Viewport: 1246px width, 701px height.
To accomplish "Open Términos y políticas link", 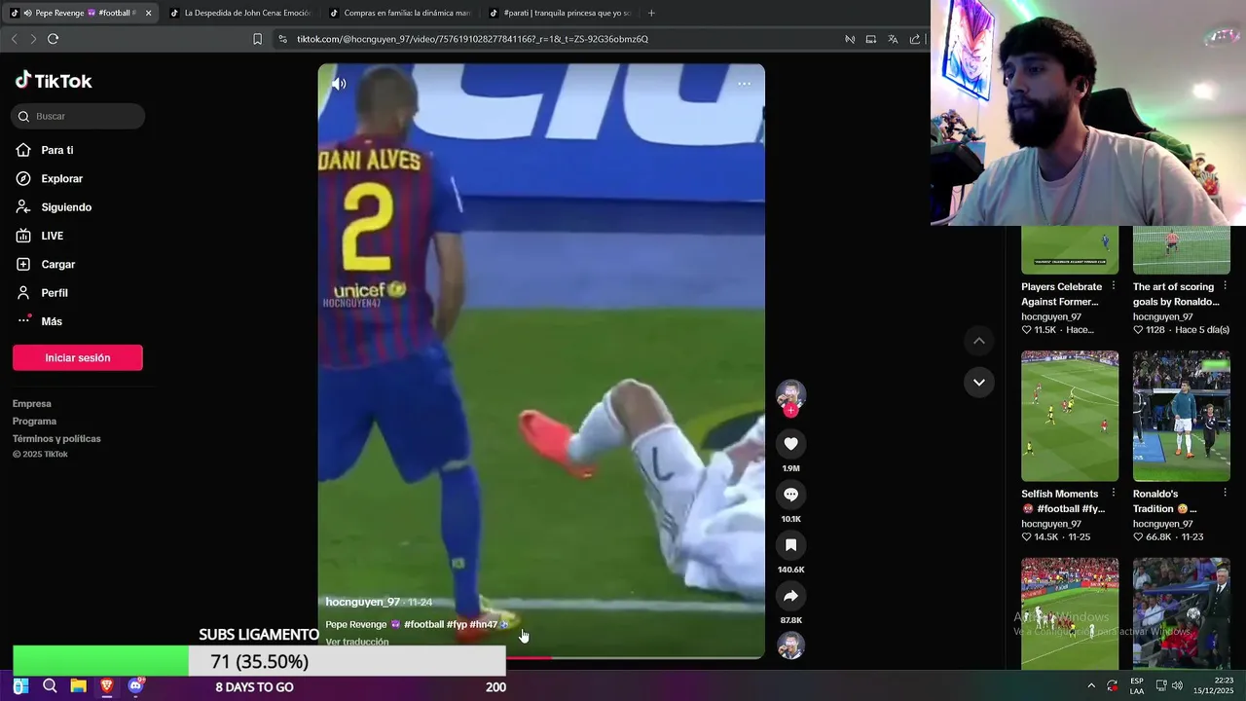I will point(56,438).
